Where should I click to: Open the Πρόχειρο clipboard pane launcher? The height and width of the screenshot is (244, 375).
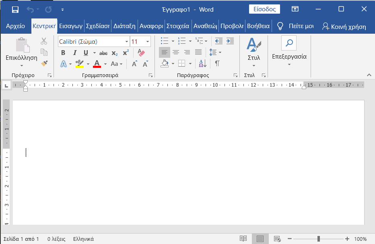(x=49, y=75)
